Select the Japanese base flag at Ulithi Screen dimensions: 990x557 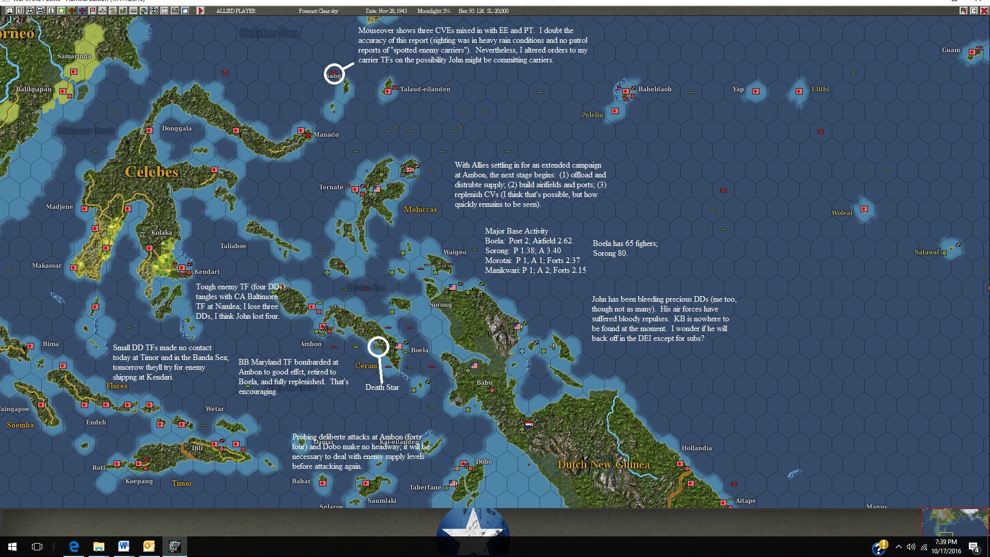coord(799,91)
